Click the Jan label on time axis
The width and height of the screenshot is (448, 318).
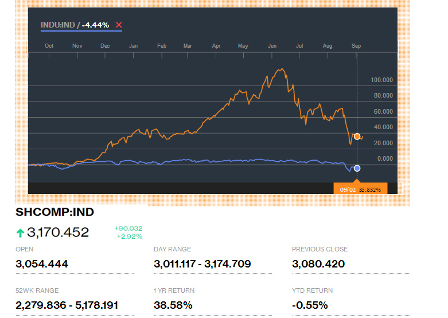click(x=133, y=45)
